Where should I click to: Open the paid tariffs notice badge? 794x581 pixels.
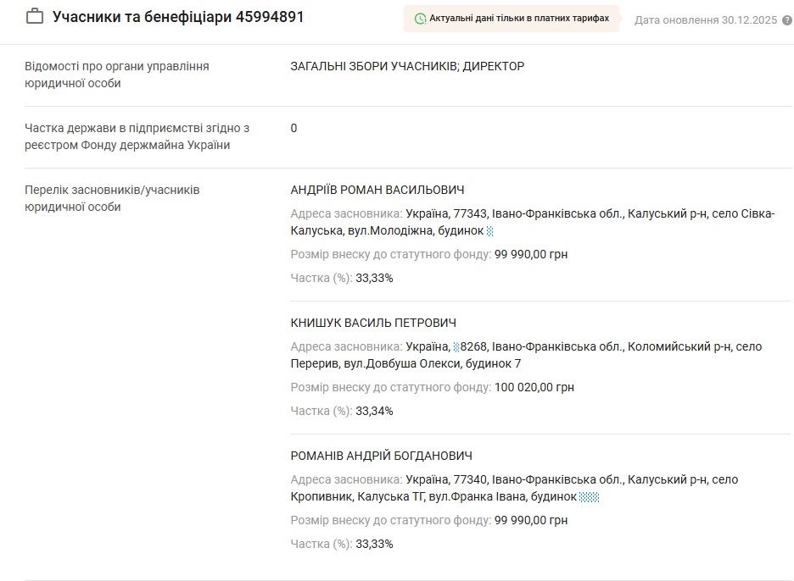tap(512, 19)
